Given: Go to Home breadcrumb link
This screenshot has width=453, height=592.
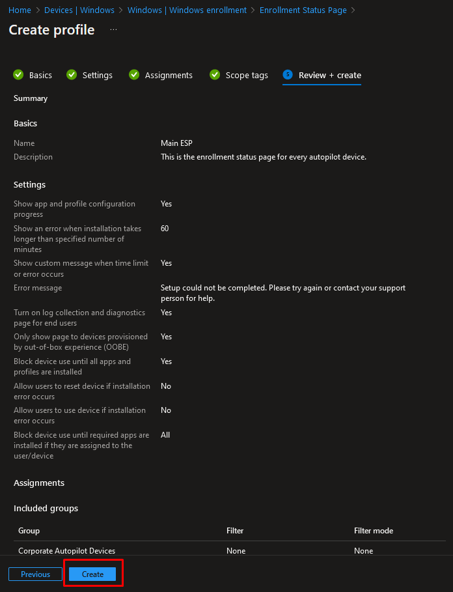Looking at the screenshot, I should [20, 10].
